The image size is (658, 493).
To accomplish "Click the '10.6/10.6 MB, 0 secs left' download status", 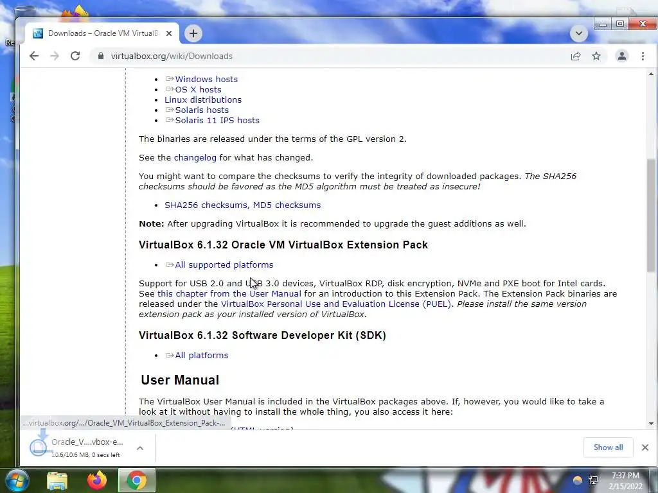I will (x=85, y=455).
